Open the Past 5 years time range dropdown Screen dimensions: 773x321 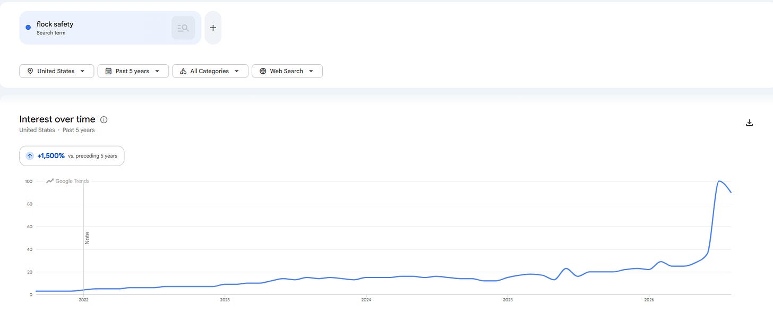tap(133, 71)
